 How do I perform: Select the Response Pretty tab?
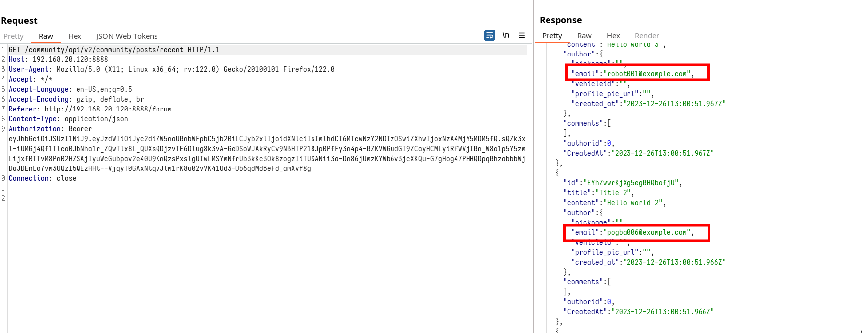pyautogui.click(x=552, y=36)
